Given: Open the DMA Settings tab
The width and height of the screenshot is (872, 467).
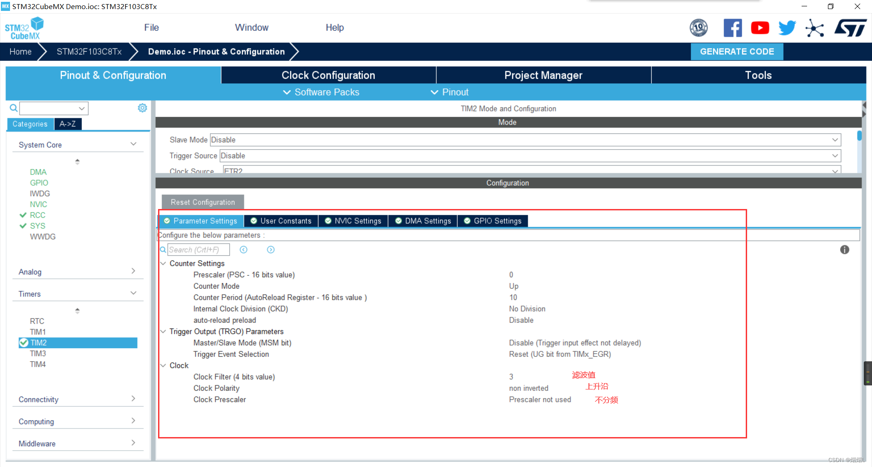Looking at the screenshot, I should pyautogui.click(x=423, y=221).
